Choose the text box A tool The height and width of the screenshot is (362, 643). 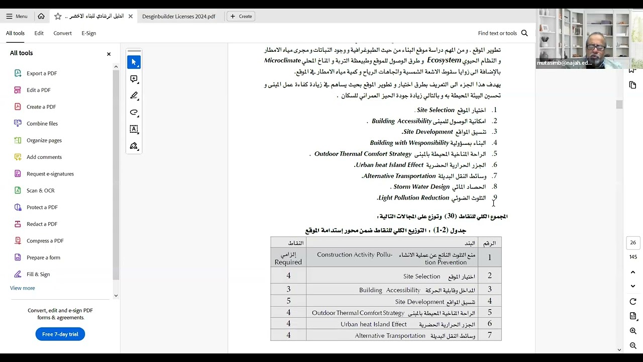(134, 129)
